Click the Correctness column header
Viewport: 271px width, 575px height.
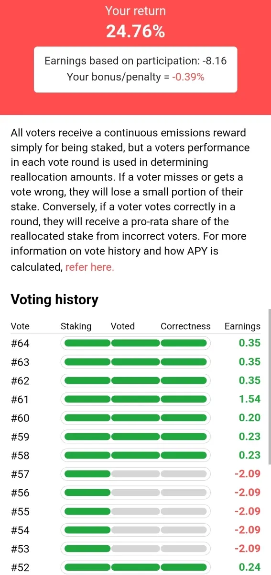click(x=185, y=326)
